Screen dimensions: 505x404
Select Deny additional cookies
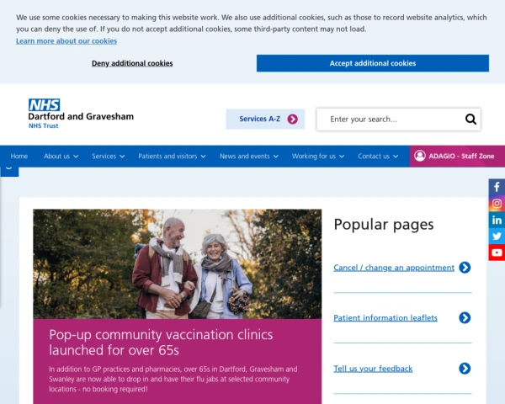coord(132,63)
